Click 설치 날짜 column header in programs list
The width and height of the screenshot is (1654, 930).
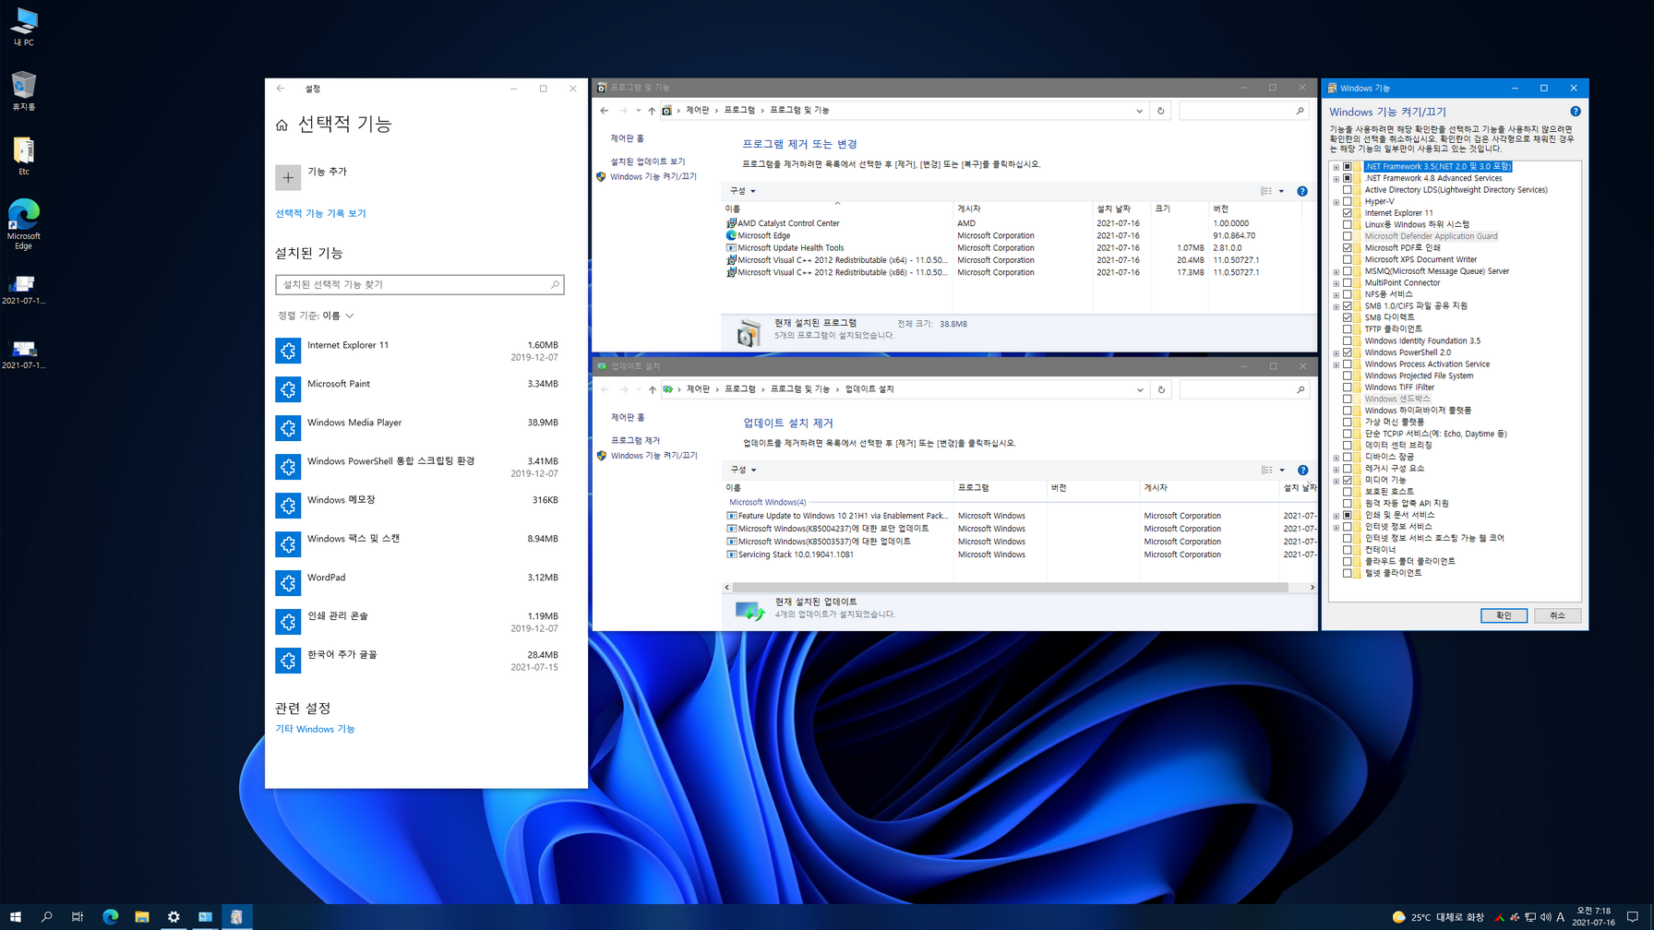click(x=1123, y=209)
